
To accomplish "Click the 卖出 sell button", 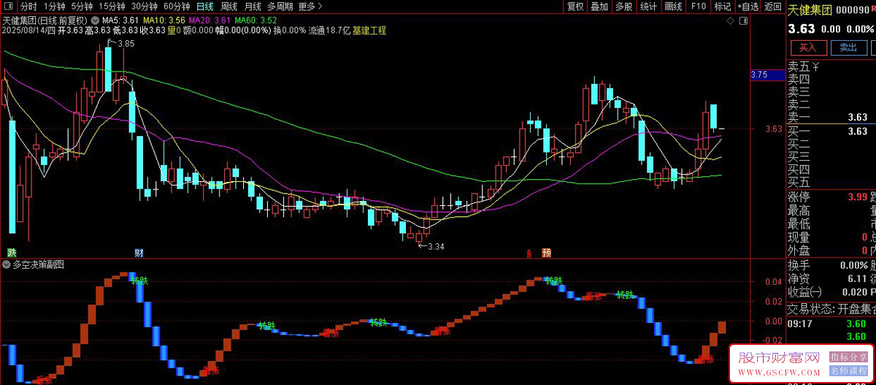I will tap(848, 47).
